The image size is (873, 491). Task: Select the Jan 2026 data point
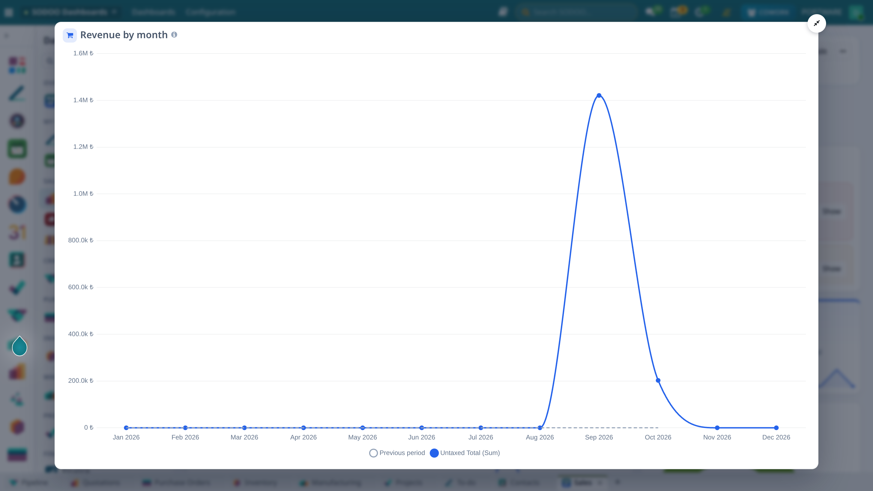tap(126, 428)
